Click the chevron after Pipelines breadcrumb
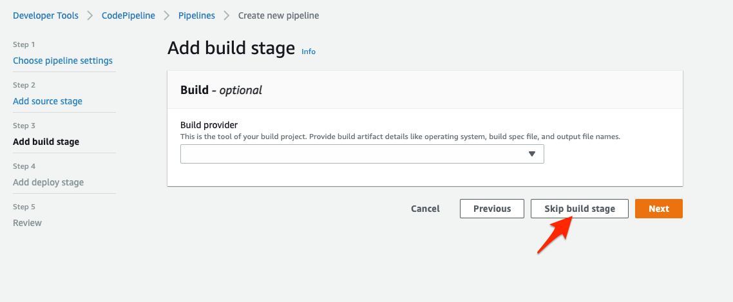 tap(227, 15)
